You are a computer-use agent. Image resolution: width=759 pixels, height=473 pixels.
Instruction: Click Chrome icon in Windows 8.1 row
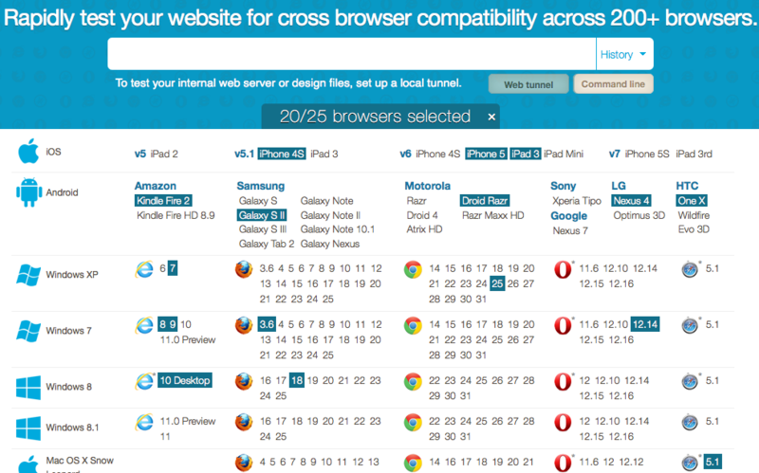(413, 422)
